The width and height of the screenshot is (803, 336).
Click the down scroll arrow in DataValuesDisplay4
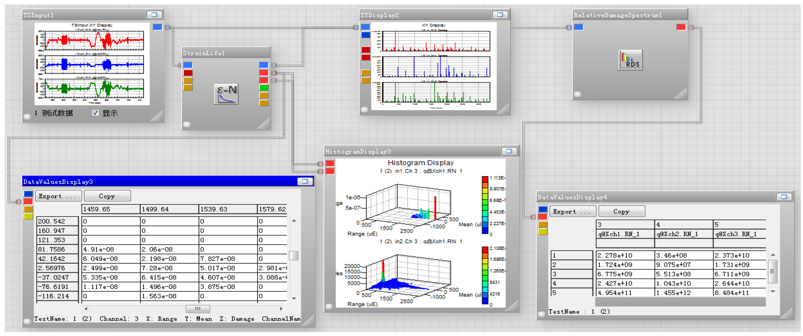coord(773,292)
